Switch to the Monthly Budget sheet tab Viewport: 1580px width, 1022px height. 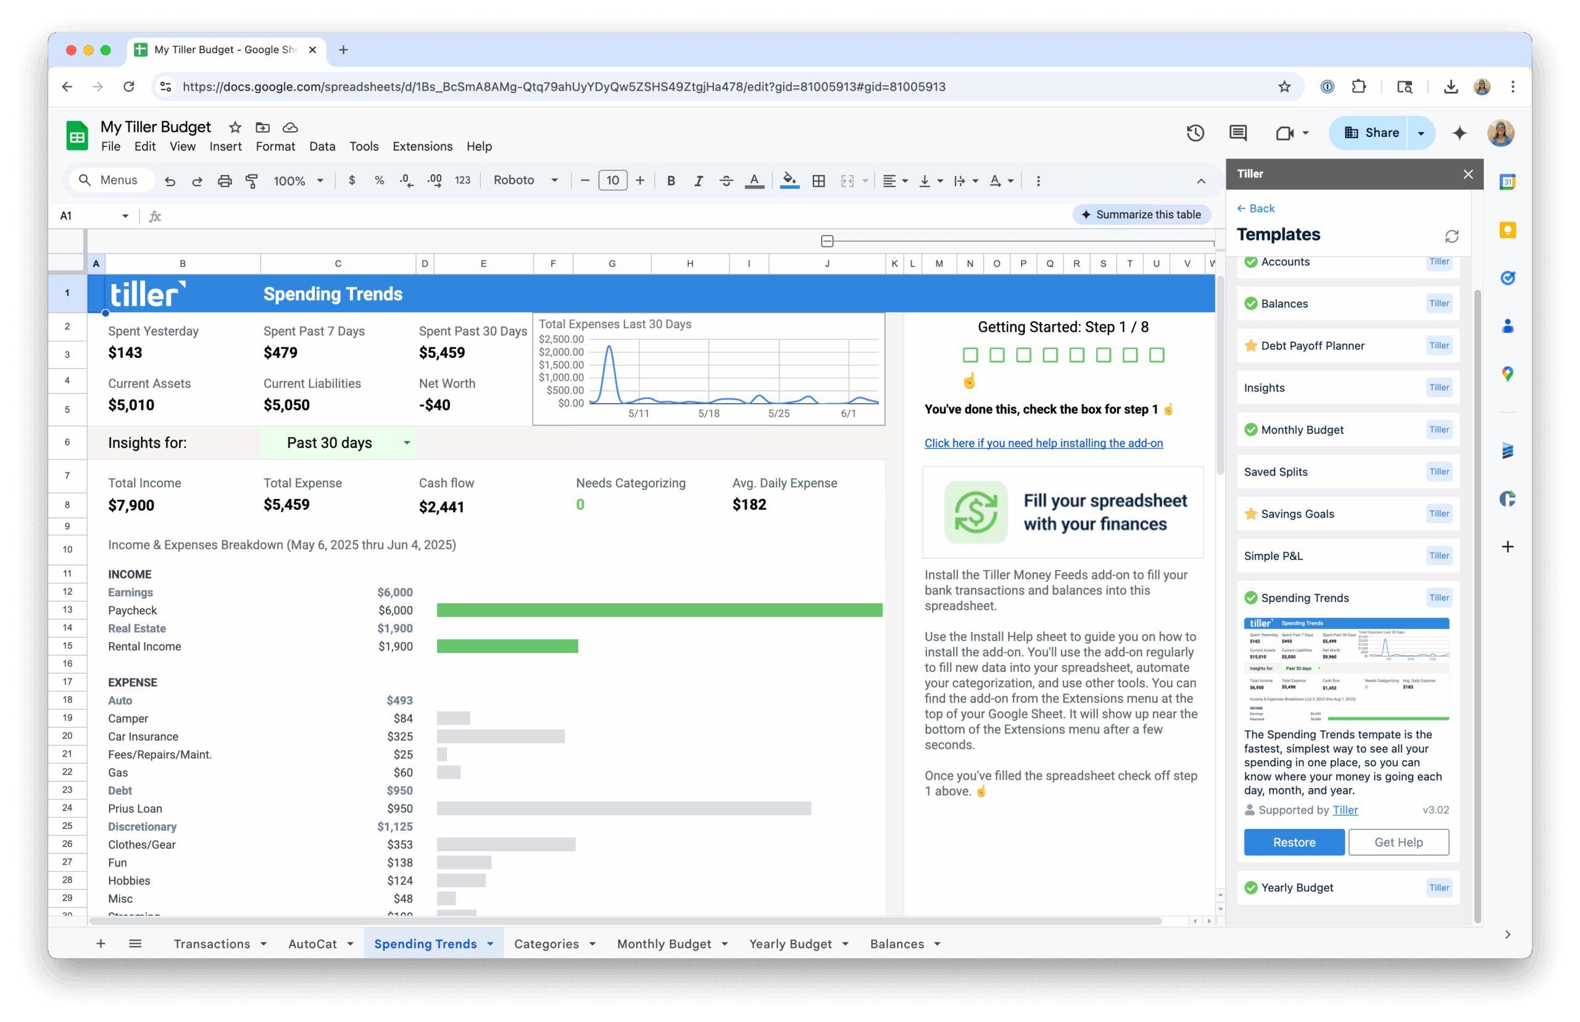pyautogui.click(x=663, y=944)
